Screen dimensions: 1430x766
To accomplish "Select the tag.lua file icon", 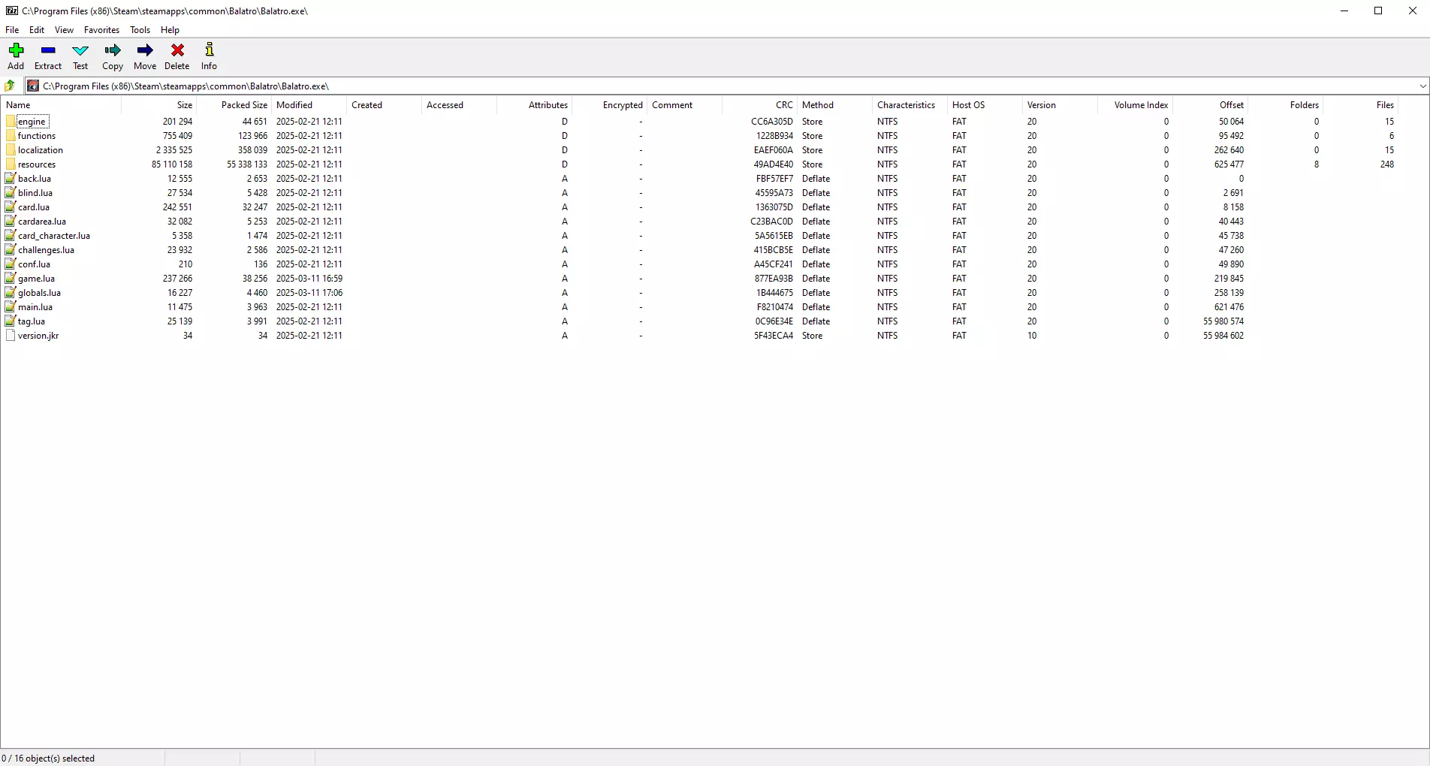I will pyautogui.click(x=11, y=321).
